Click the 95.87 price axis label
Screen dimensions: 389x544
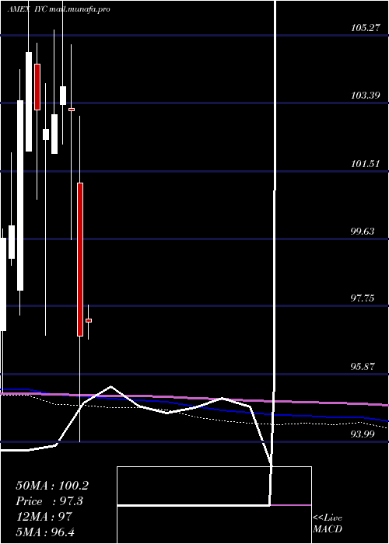(x=363, y=367)
